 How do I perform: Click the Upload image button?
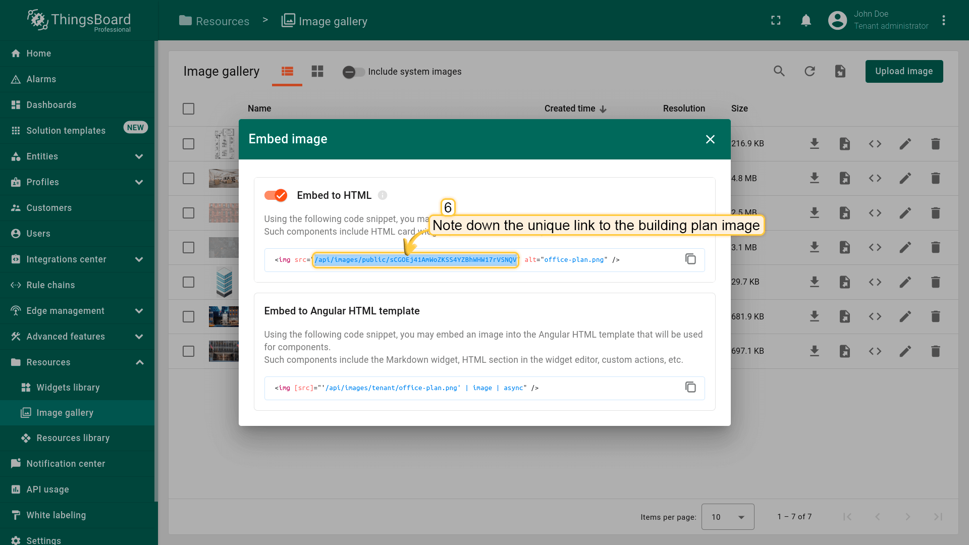(x=903, y=71)
